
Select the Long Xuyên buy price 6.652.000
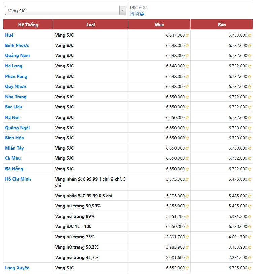[175, 268]
